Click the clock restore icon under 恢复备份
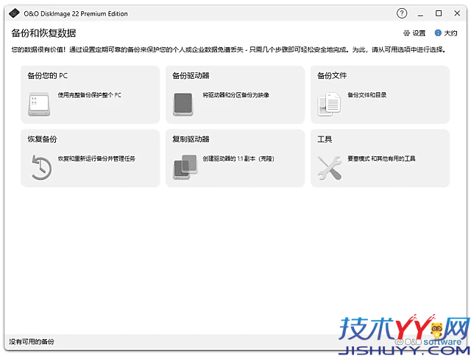471x356 pixels. coord(42,167)
